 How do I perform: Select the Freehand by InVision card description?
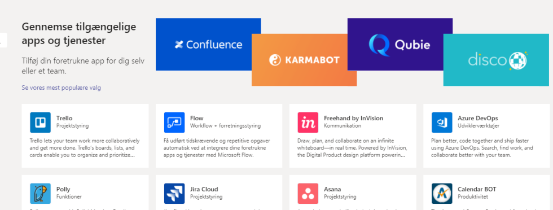pos(352,148)
